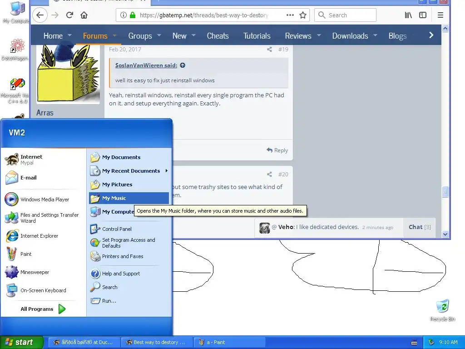The height and width of the screenshot is (349, 465).
Task: Expand the Forums dropdown arrow
Action: [114, 35]
